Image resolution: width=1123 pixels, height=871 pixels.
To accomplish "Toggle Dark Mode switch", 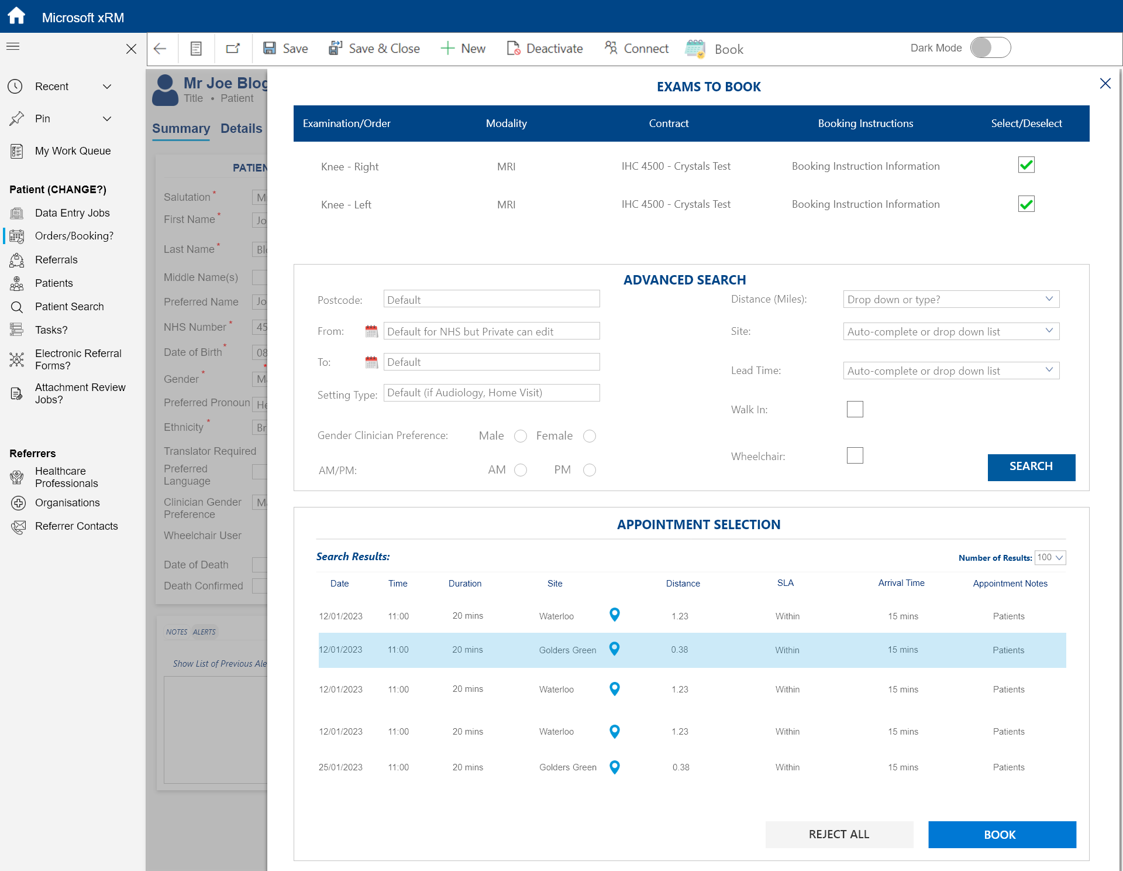I will (x=990, y=48).
